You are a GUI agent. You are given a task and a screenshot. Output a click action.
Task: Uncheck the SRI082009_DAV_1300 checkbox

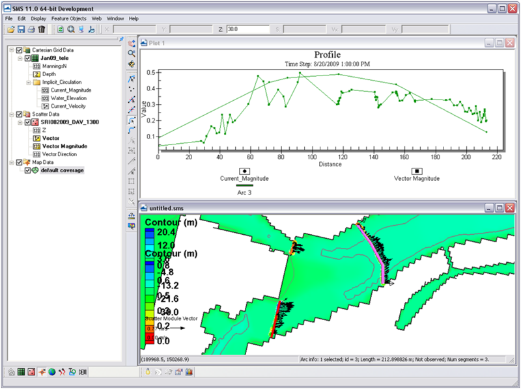(27, 122)
